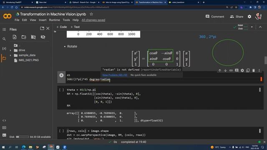This screenshot has width=267, height=150.
Task: Add a new Text cell
Action: click(75, 27)
